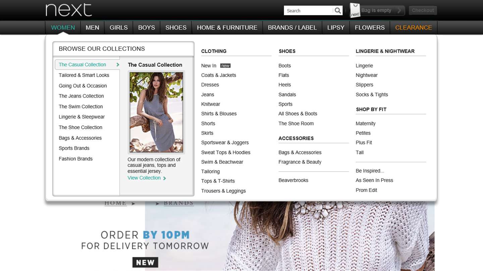This screenshot has height=271, width=483.
Task: Open the BRANDS / LABEL menu tab
Action: click(x=292, y=27)
